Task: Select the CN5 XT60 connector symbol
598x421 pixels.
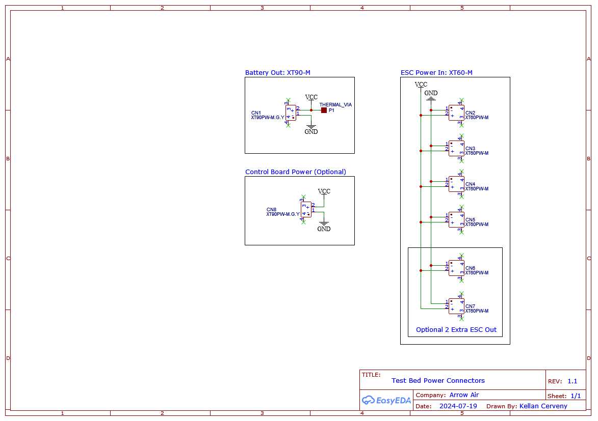Action: [456, 220]
